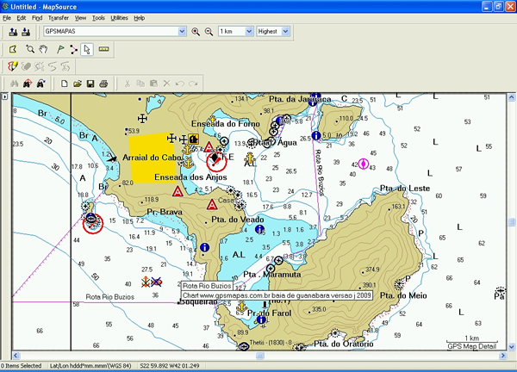Screen dimensions: 517x372
Task: Click the Print icon
Action: point(103,84)
